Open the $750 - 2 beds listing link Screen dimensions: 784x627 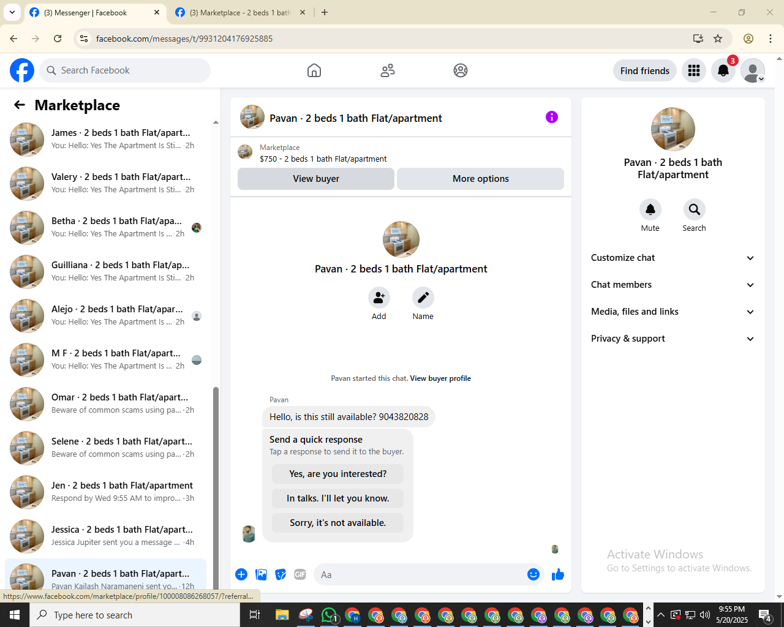323,159
